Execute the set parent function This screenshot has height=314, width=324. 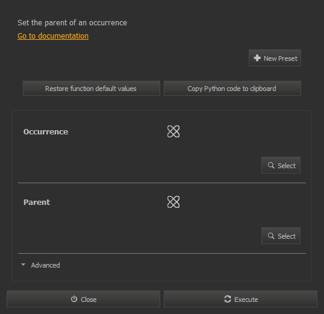(x=240, y=299)
